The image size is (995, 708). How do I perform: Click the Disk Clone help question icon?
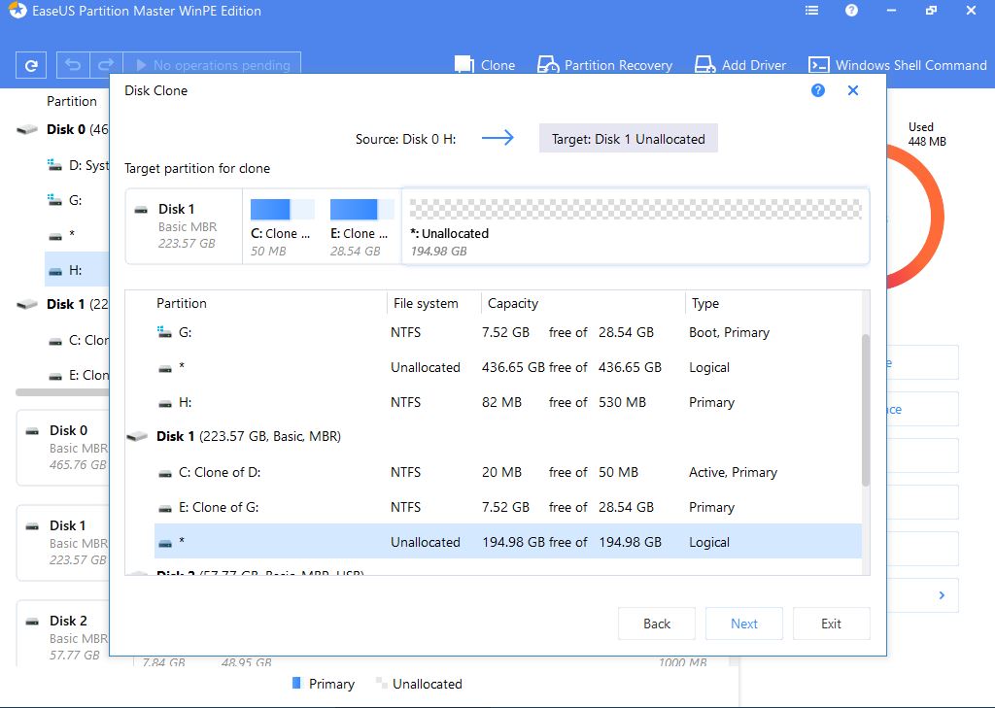pyautogui.click(x=817, y=90)
